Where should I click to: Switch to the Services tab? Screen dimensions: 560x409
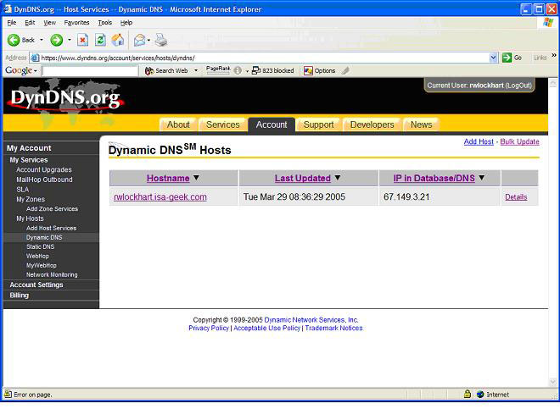pos(223,124)
